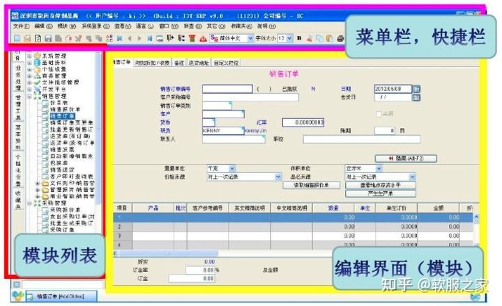Open the 文件(F) menu
502x306 pixels.
pyautogui.click(x=21, y=26)
